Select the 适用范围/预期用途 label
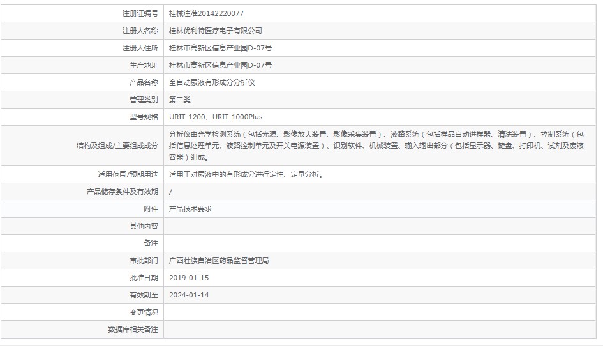This screenshot has width=603, height=346. click(128, 174)
